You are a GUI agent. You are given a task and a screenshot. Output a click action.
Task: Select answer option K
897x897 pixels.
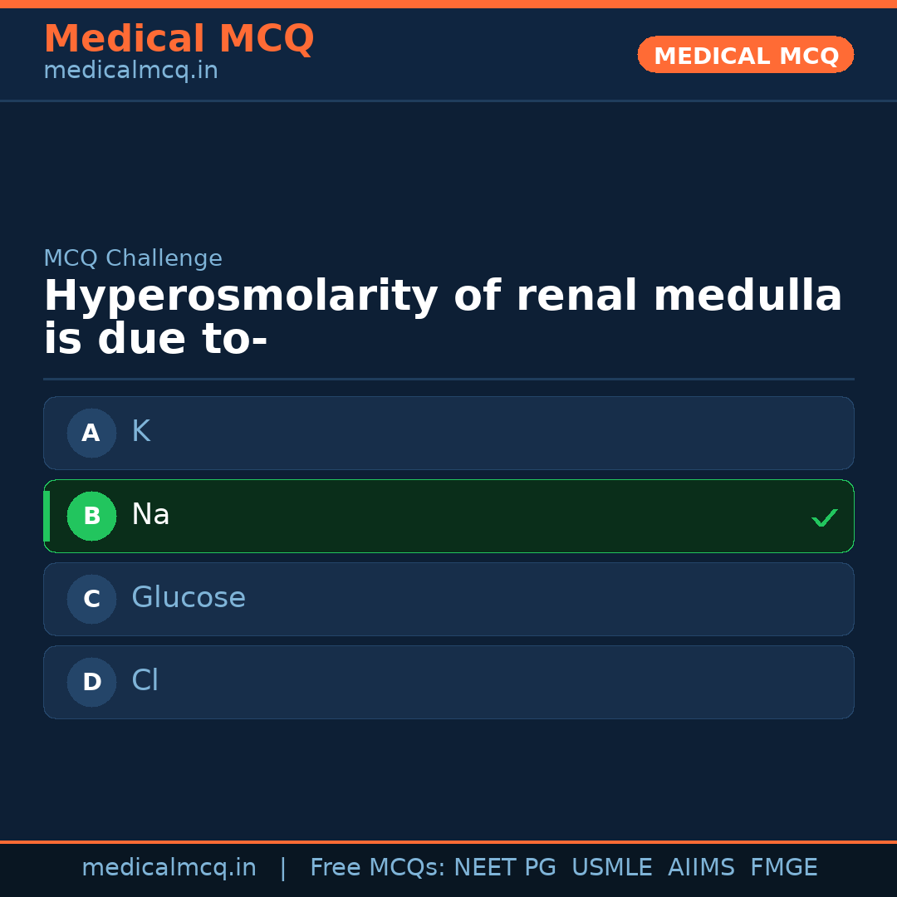point(448,433)
